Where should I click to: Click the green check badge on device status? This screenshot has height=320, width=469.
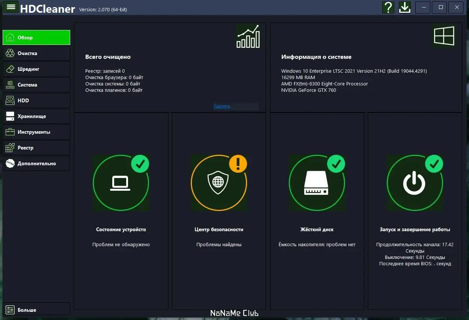pyautogui.click(x=140, y=164)
